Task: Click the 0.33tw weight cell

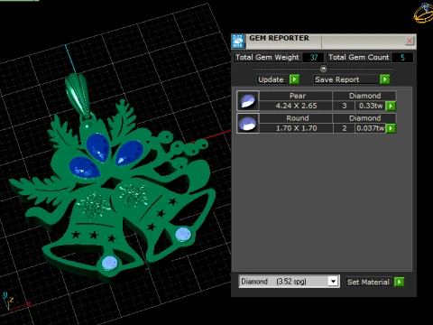Action: pyautogui.click(x=370, y=106)
